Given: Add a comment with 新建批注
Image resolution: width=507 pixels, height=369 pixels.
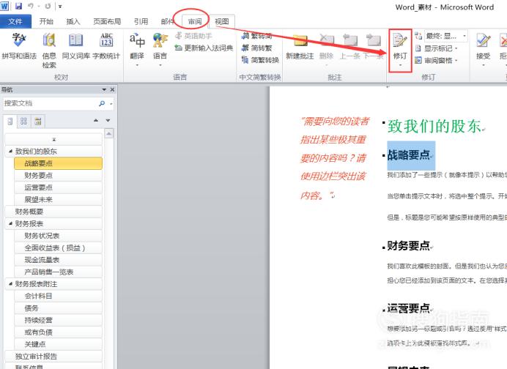Looking at the screenshot, I should [x=300, y=47].
